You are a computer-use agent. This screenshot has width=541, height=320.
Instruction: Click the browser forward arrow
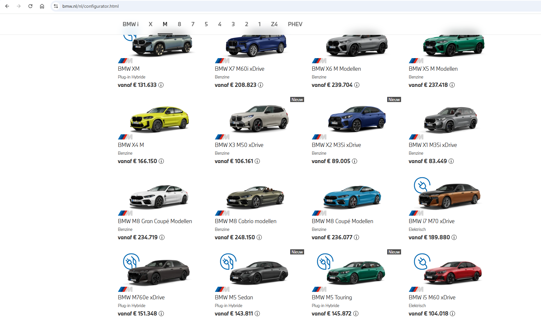click(x=19, y=6)
